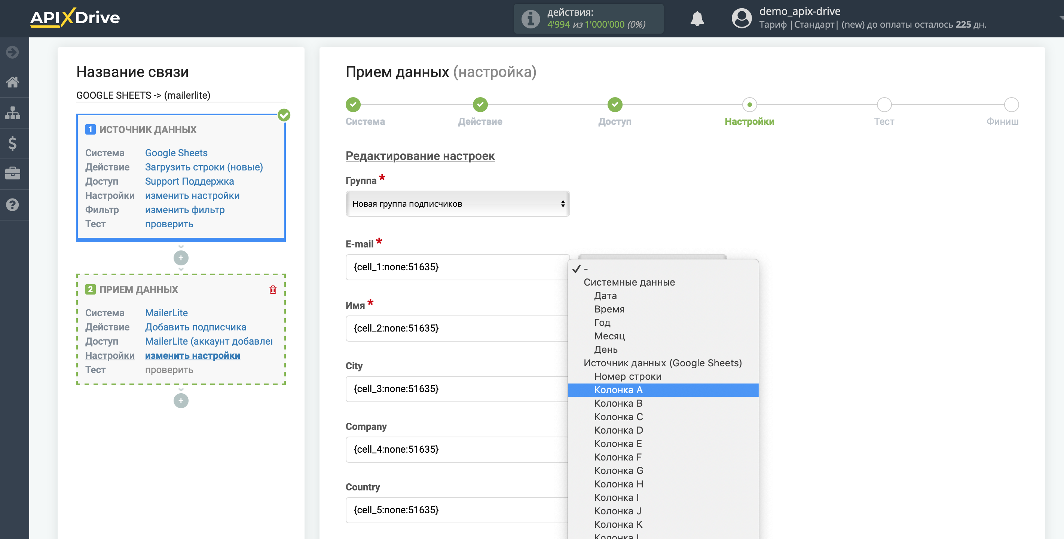This screenshot has width=1064, height=539.
Task: Choose Колонка A in the list
Action: tap(663, 390)
